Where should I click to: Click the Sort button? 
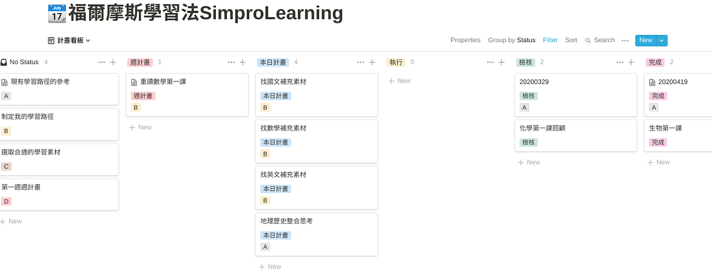(571, 40)
